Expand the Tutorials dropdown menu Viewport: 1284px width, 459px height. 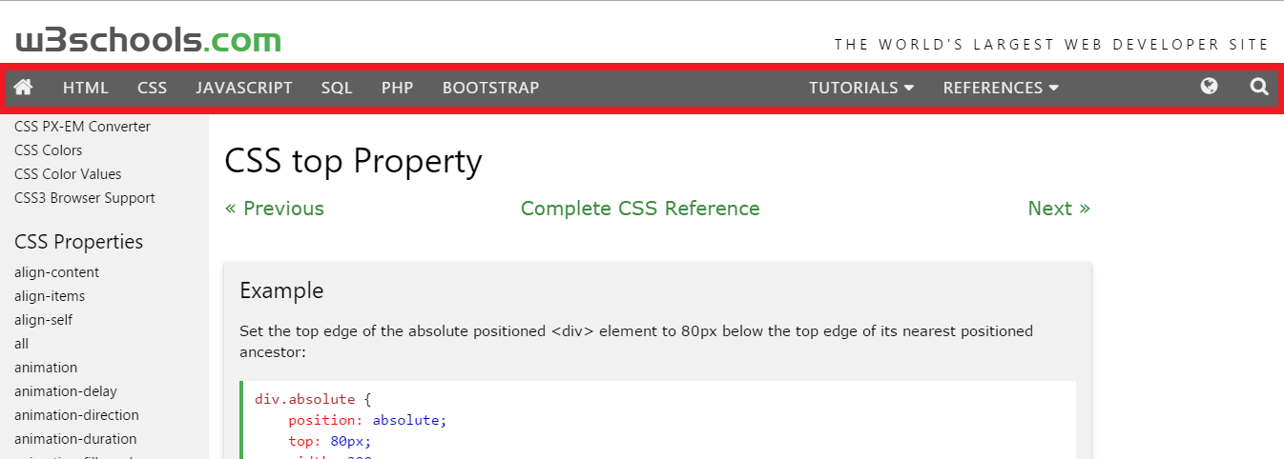pos(860,88)
